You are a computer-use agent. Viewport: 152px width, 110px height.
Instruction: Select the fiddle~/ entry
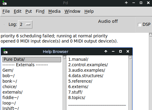10,98
